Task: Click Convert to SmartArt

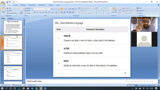Action: click(x=86, y=13)
